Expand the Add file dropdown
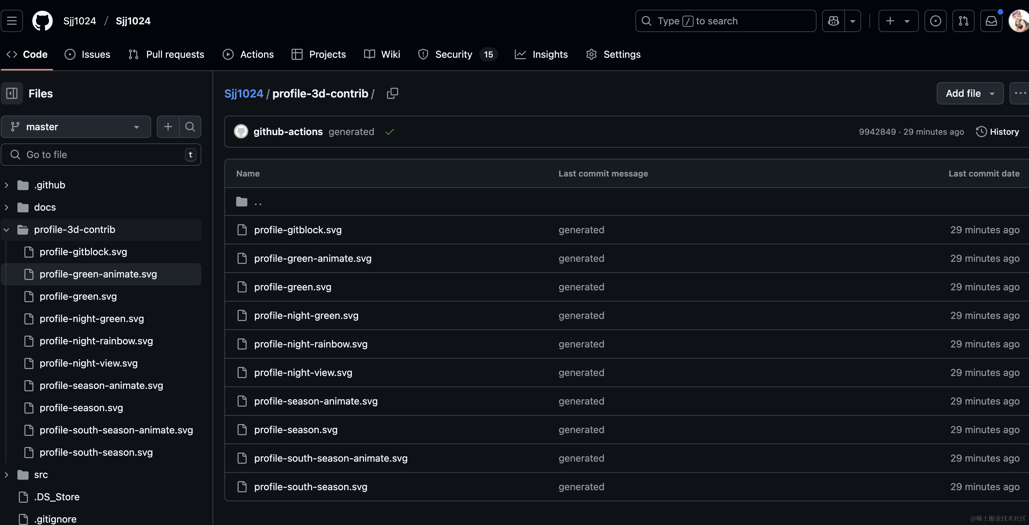The height and width of the screenshot is (525, 1029). point(969,93)
